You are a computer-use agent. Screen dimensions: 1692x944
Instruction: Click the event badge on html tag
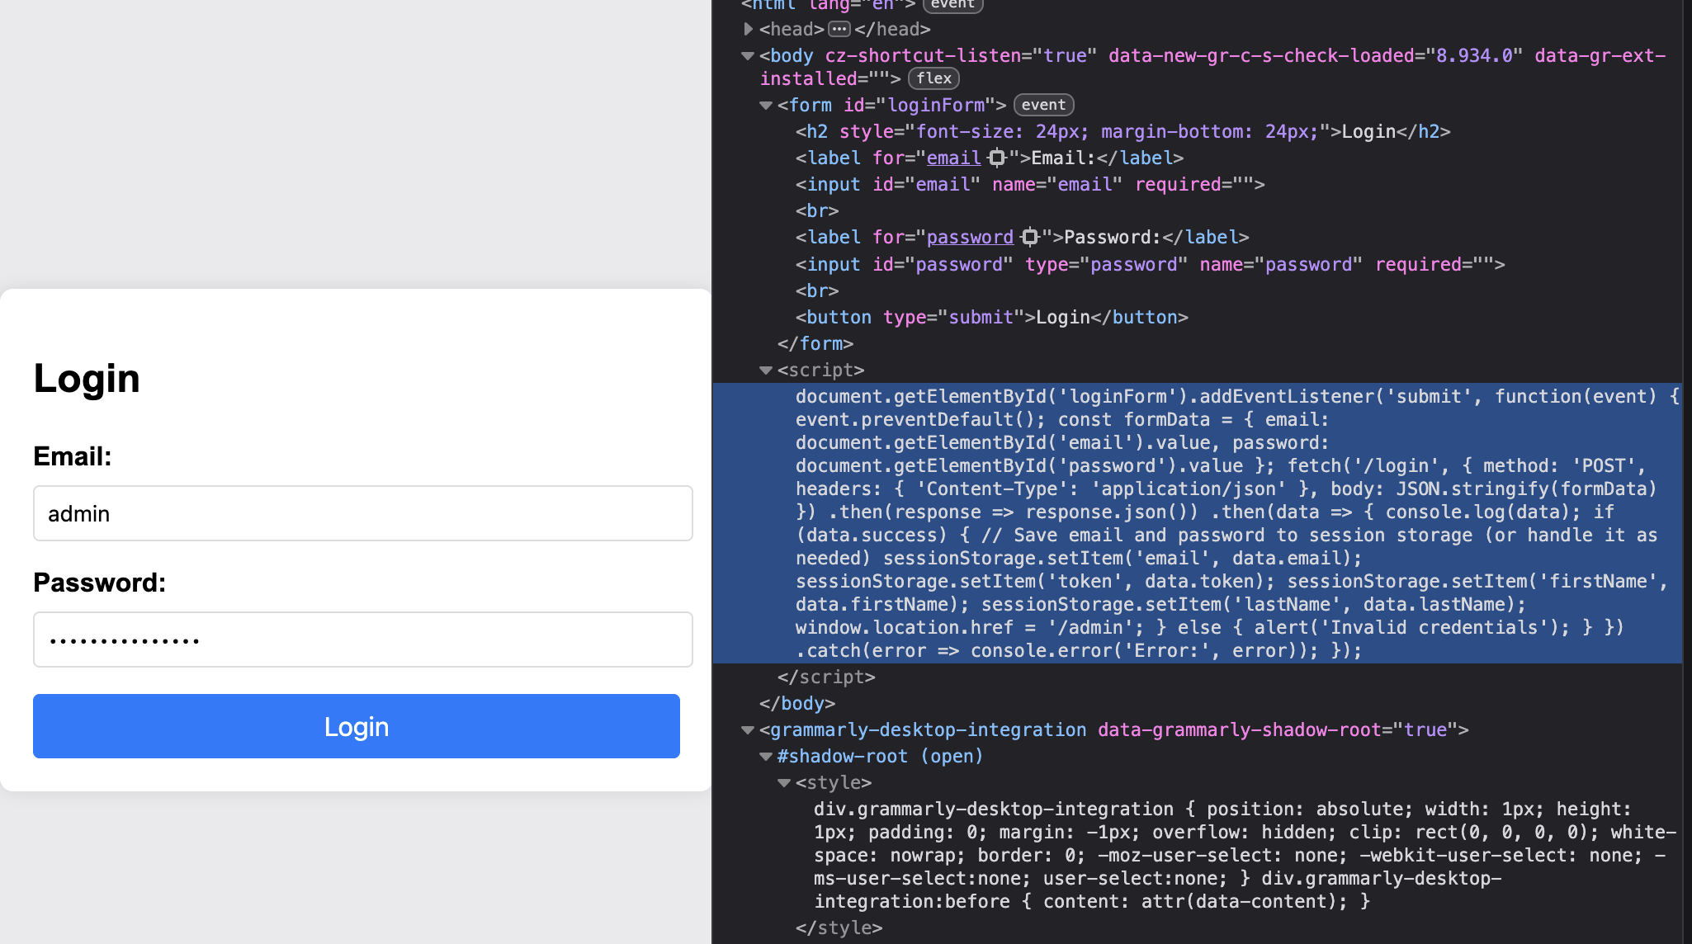(x=952, y=4)
